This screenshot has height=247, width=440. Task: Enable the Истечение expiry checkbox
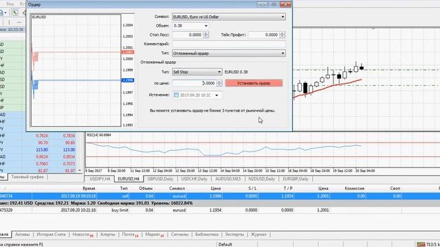pyautogui.click(x=176, y=95)
